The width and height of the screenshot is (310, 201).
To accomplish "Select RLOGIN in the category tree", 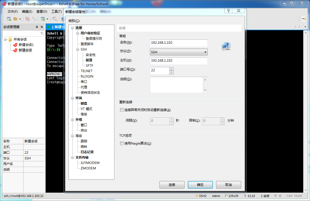I will point(87,76).
